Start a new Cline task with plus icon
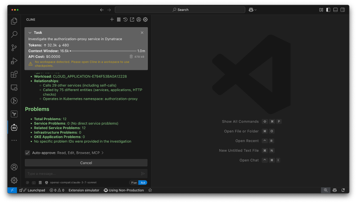Viewport: 357px width, 203px height. point(112,20)
